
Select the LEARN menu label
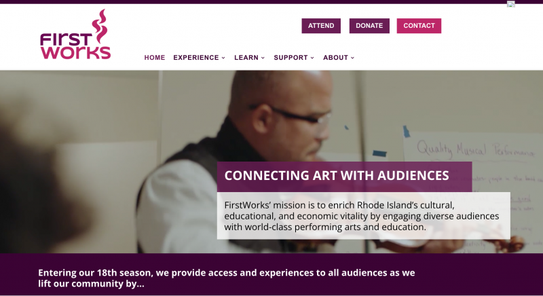[246, 58]
